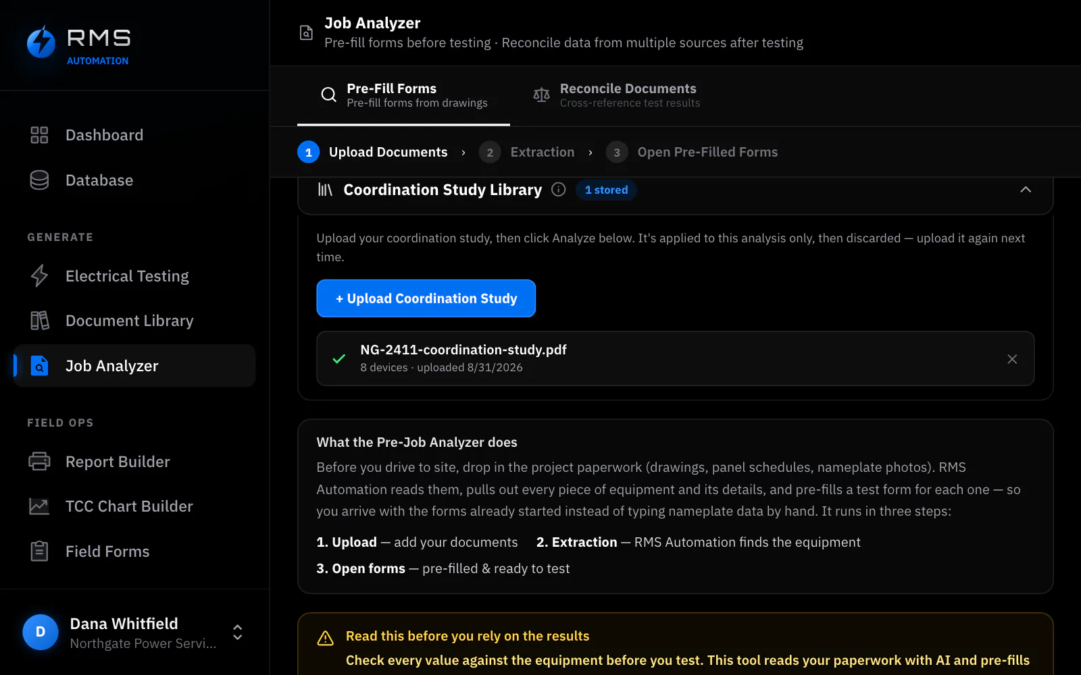The width and height of the screenshot is (1081, 675).
Task: Remove NG-2411-coordination-study.pdf with the X
Action: (1012, 359)
